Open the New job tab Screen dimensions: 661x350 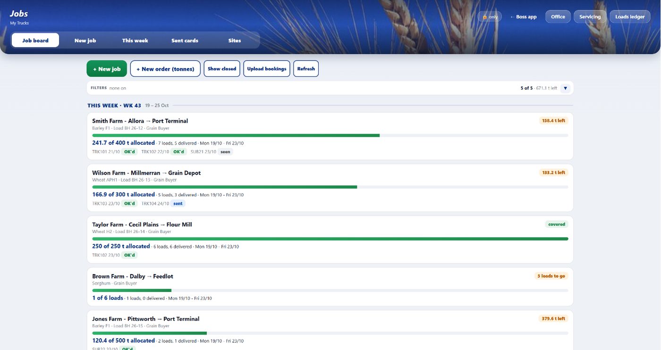(x=85, y=41)
